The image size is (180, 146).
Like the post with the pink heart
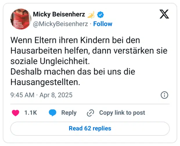pyautogui.click(x=15, y=113)
